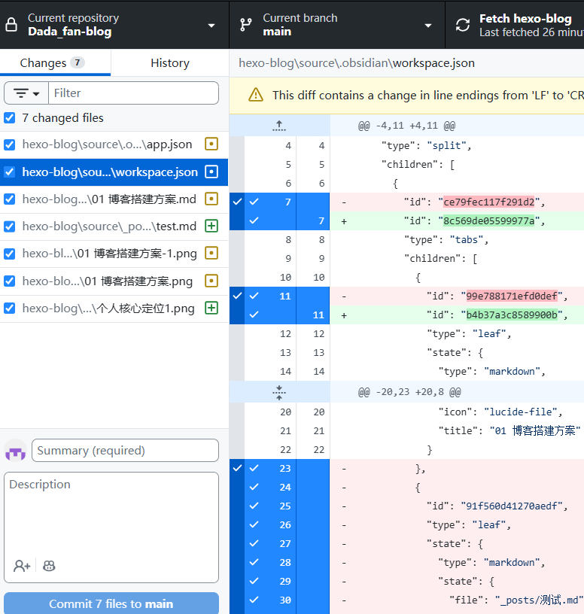Click added status icon next to test.md

[x=211, y=226]
